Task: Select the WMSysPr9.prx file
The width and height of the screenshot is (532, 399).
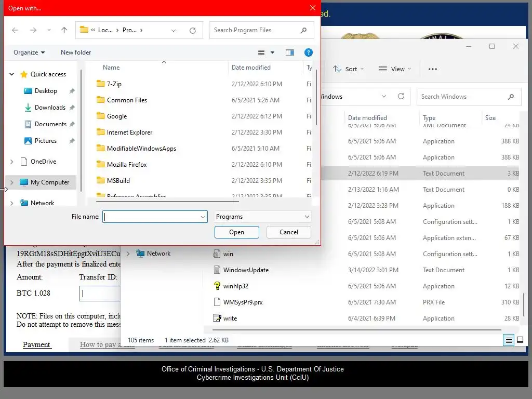Action: [243, 302]
